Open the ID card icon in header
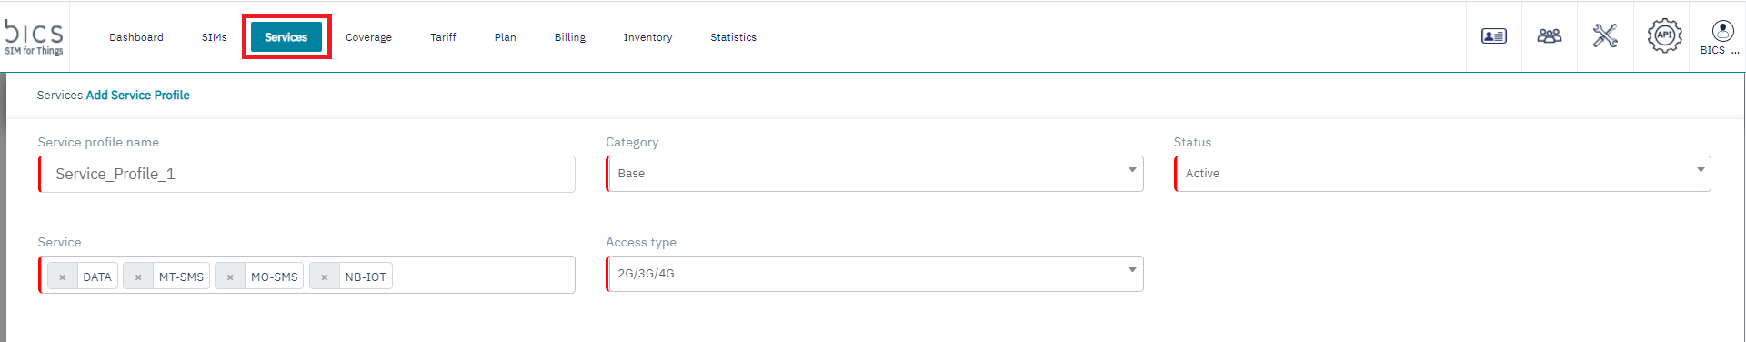The width and height of the screenshot is (1746, 342). point(1494,36)
